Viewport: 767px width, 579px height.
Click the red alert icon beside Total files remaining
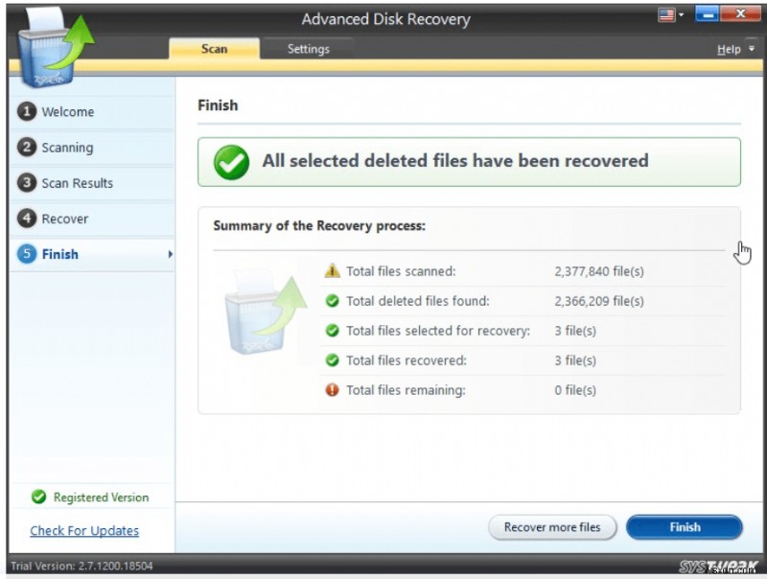tap(333, 390)
